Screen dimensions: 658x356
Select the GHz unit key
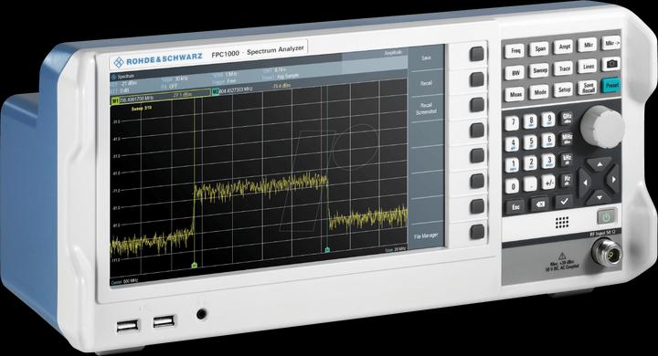coord(567,118)
